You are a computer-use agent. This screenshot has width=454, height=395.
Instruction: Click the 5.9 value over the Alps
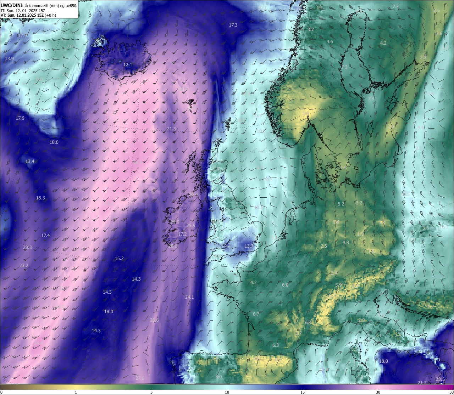coord(338,285)
